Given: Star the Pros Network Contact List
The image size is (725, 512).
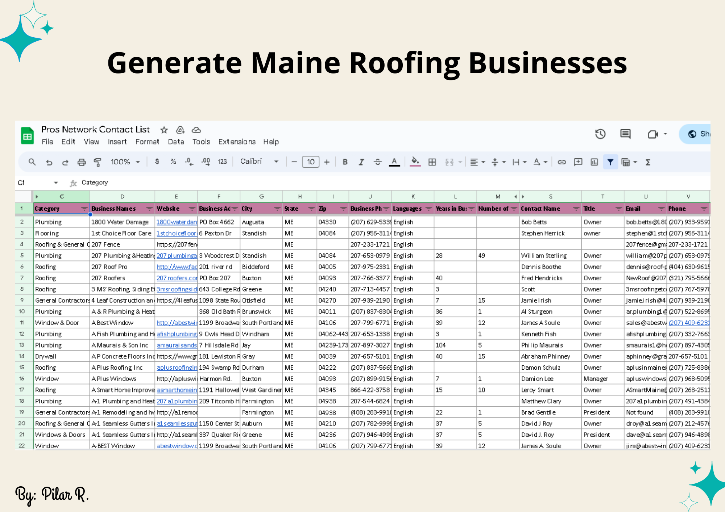Looking at the screenshot, I should (x=164, y=130).
